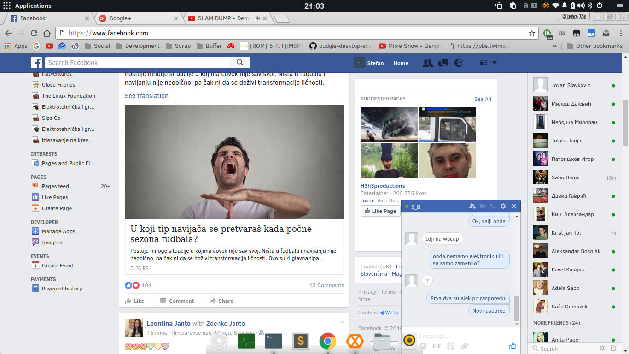Expand the More footer menu
629x354 pixels.
pos(366,299)
